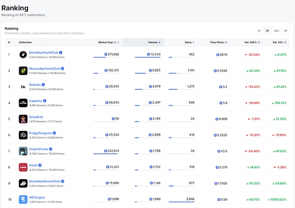Click the Azuki red logo icon
295x208 pixels.
[23, 167]
